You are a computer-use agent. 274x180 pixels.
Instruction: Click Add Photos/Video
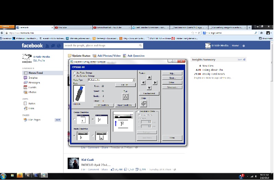click(106, 56)
